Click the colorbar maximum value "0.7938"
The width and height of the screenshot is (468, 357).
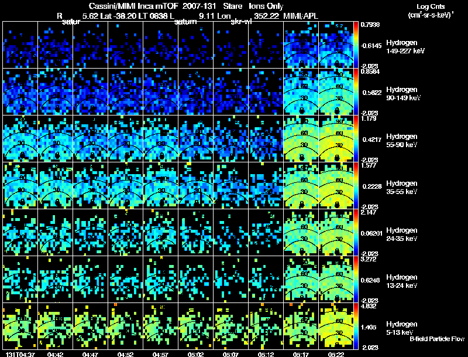370,25
